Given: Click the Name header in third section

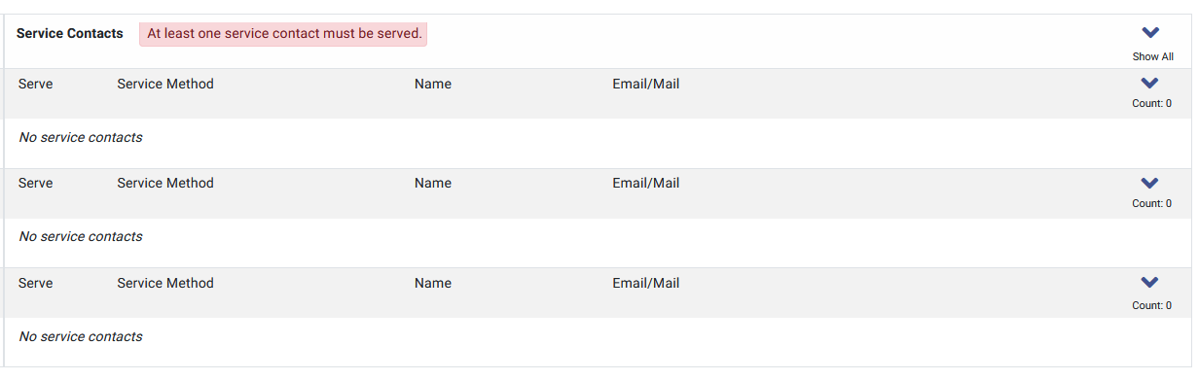Looking at the screenshot, I should click(x=433, y=283).
